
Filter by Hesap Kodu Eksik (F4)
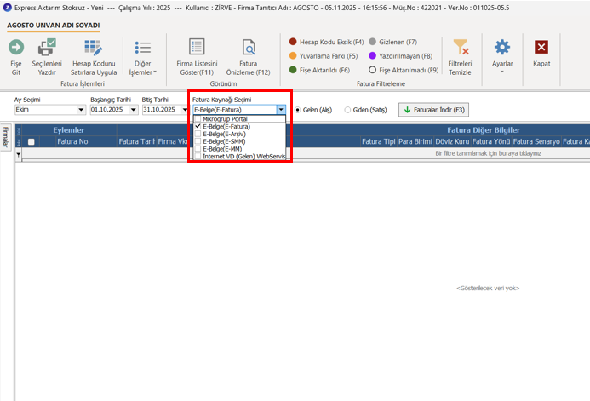(x=326, y=42)
